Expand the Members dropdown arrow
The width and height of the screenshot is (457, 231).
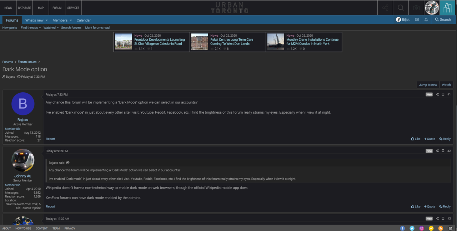tap(71, 20)
